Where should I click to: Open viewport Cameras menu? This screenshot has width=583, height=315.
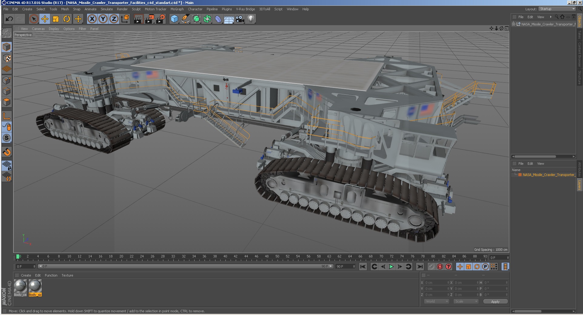(x=38, y=29)
